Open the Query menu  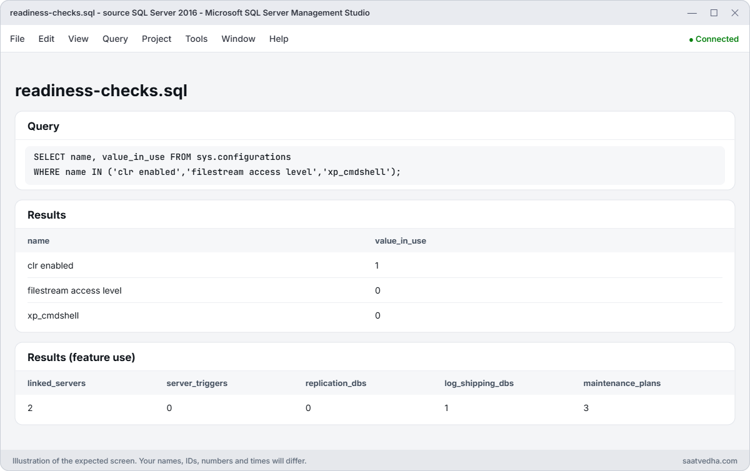tap(115, 39)
